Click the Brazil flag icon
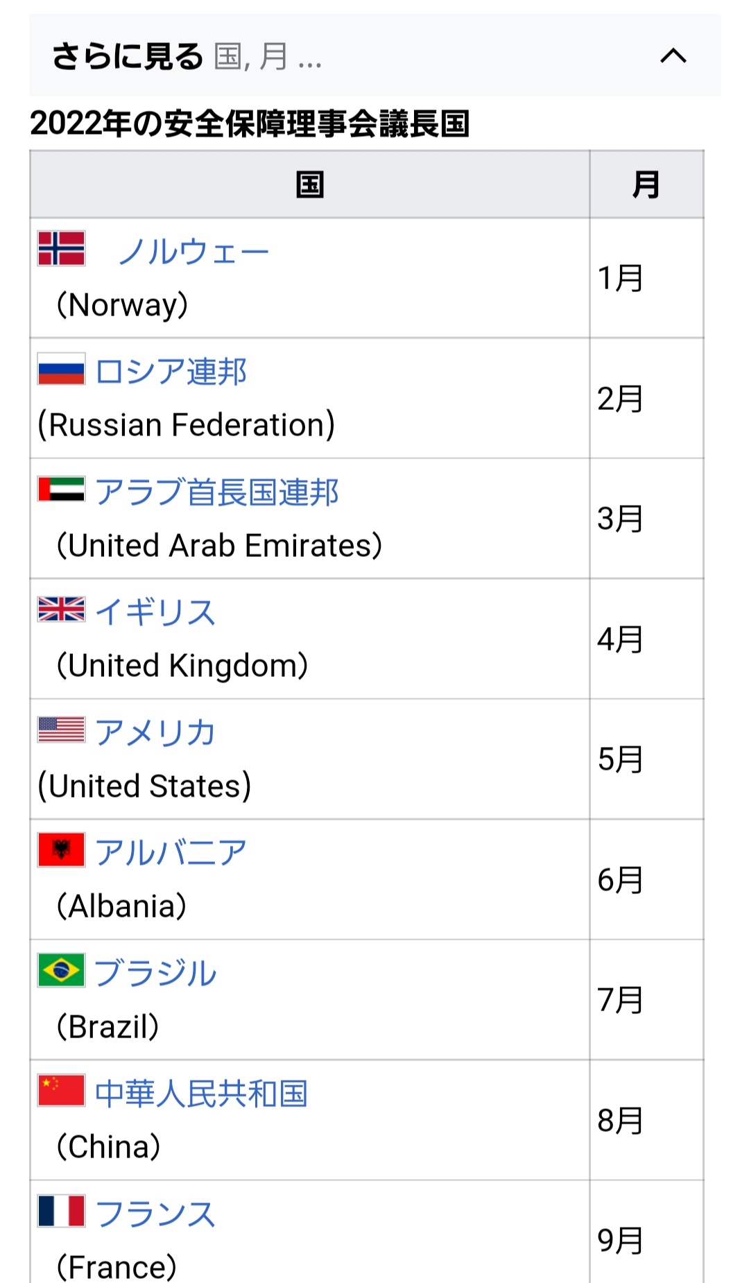The height and width of the screenshot is (1283, 749). click(62, 970)
